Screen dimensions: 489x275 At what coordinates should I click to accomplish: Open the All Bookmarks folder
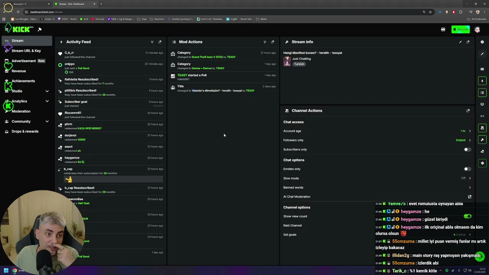[x=477, y=19]
